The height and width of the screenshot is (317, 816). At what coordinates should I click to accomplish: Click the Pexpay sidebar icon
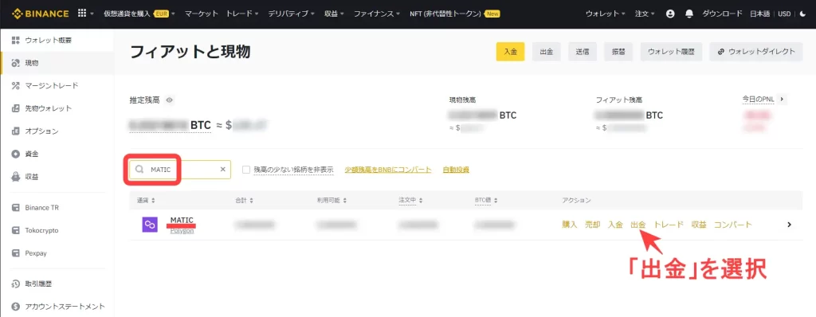point(15,253)
